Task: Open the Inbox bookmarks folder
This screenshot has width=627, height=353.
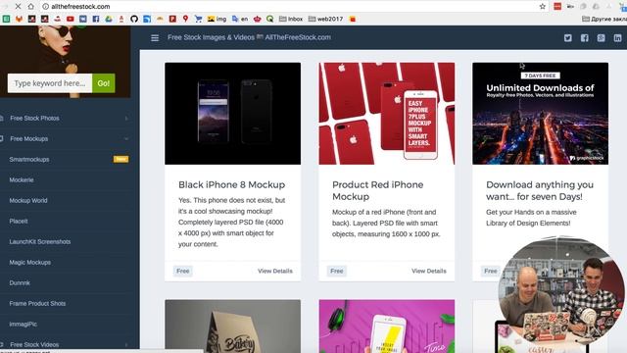Action: 291,19
